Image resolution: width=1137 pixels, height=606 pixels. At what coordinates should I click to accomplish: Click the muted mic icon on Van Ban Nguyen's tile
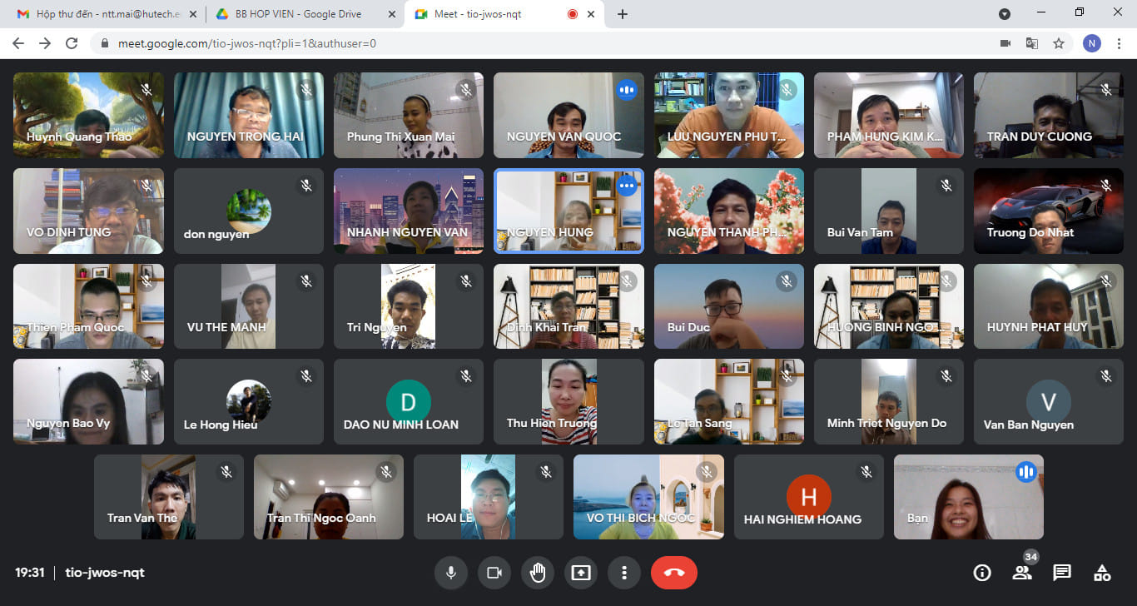click(1106, 376)
